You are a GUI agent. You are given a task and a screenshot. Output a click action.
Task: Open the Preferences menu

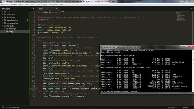[53, 5]
